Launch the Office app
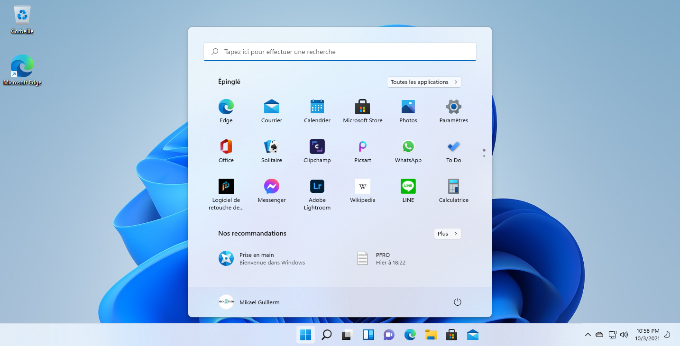The width and height of the screenshot is (680, 346). 226,151
